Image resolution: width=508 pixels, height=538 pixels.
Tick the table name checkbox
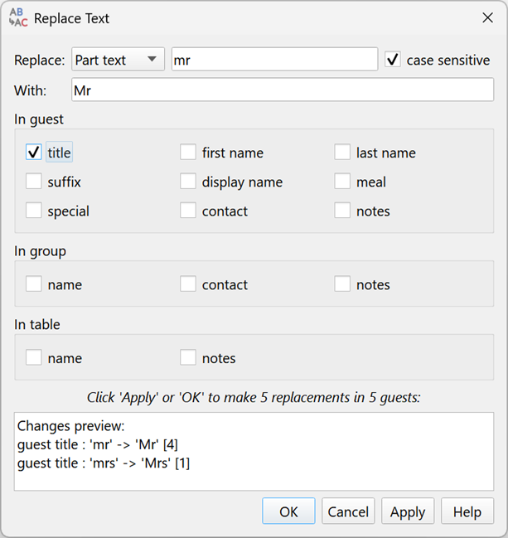click(34, 357)
